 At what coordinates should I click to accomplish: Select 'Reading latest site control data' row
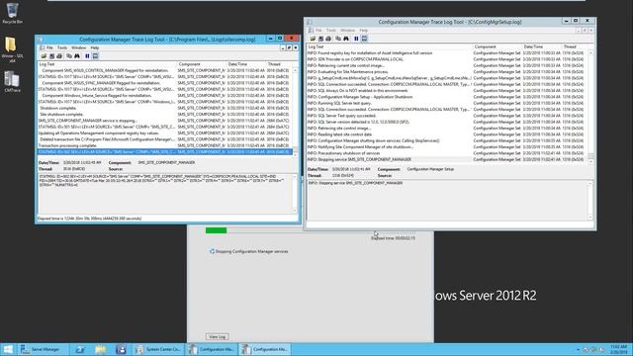coord(447,134)
